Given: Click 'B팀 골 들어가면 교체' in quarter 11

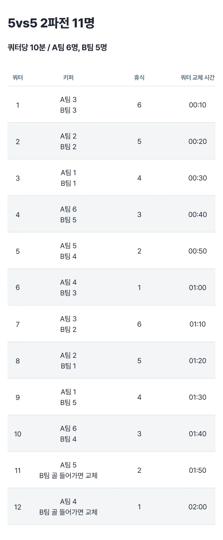Looking at the screenshot, I should pyautogui.click(x=68, y=476).
